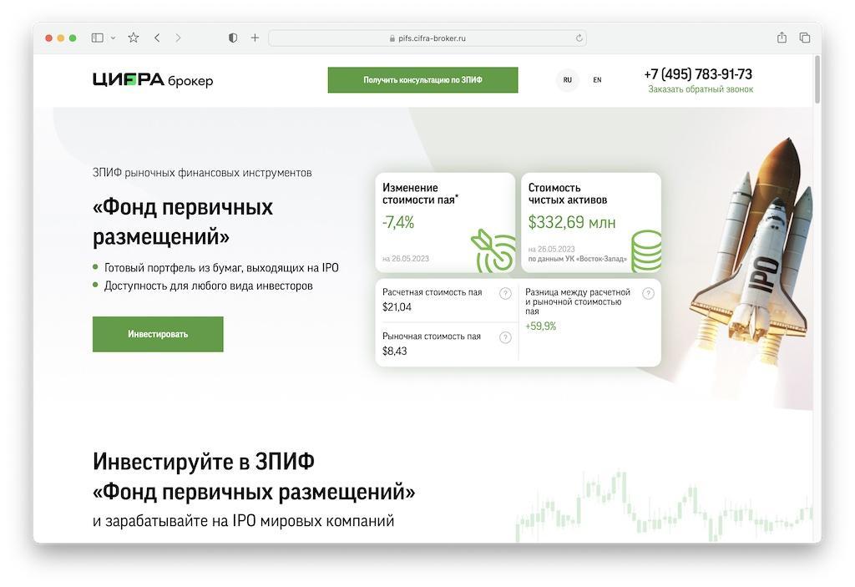This screenshot has height=587, width=855.
Task: Go forward with the right arrow
Action: pyautogui.click(x=178, y=38)
